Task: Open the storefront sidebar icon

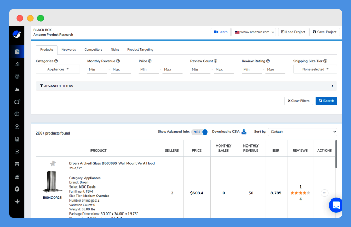Action: tap(17, 164)
